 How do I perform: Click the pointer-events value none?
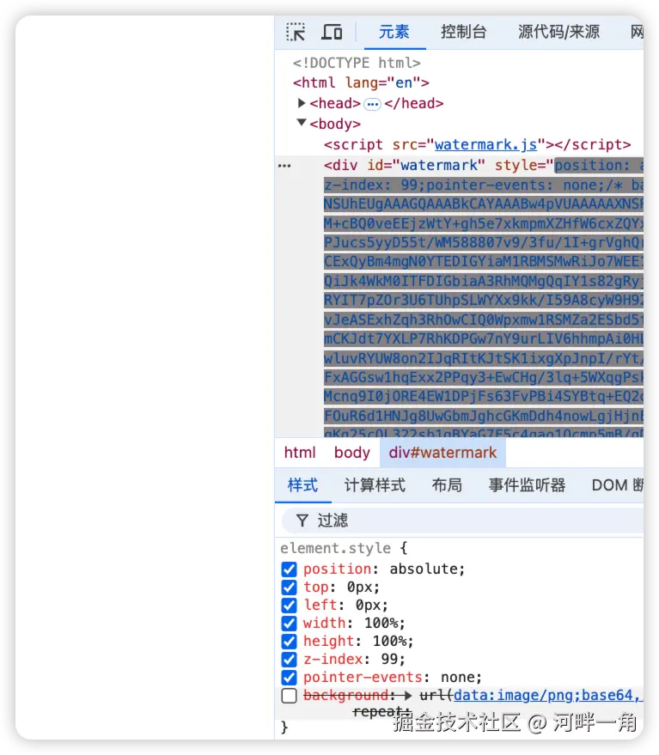457,678
